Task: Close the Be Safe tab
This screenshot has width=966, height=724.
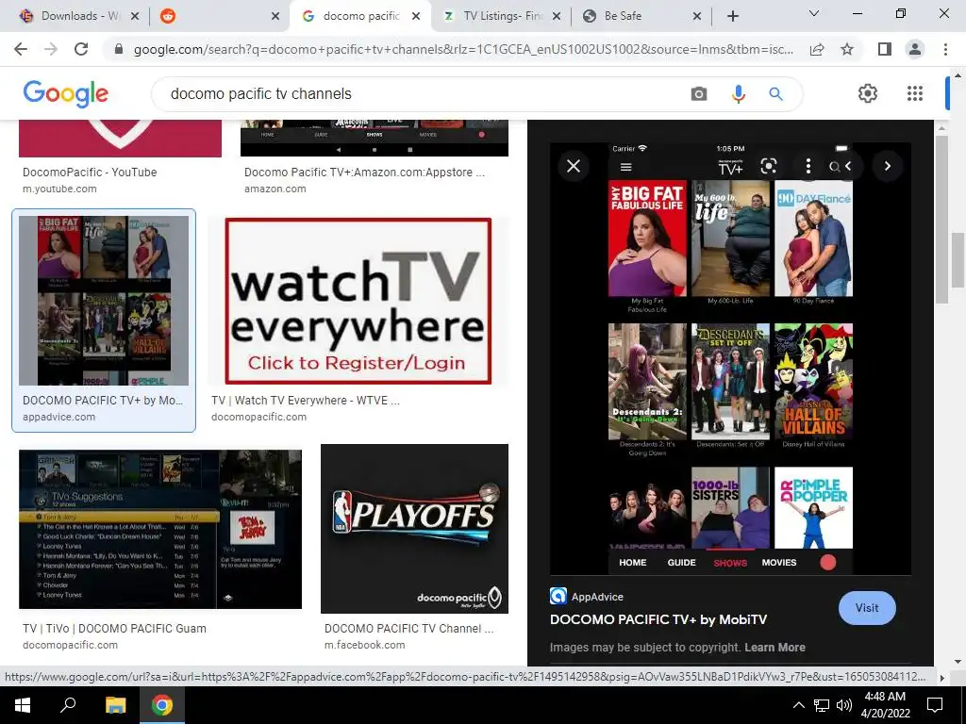Action: [x=697, y=16]
